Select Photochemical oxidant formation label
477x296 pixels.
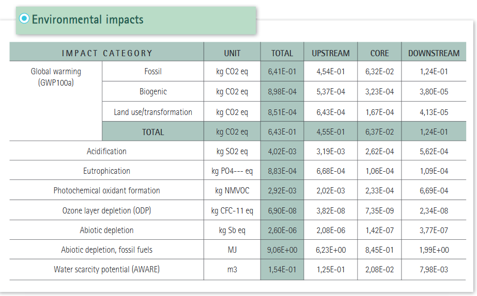pyautogui.click(x=106, y=190)
